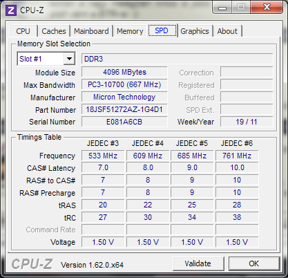This screenshot has width=288, height=278.
Task: Click the RAS# to CAS# row label
Action: coord(51,180)
